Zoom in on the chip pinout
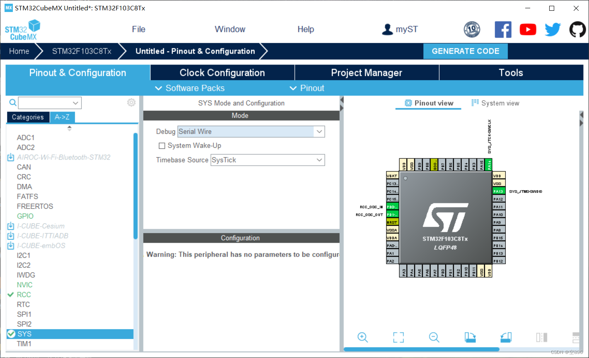This screenshot has height=358, width=589. pyautogui.click(x=363, y=337)
